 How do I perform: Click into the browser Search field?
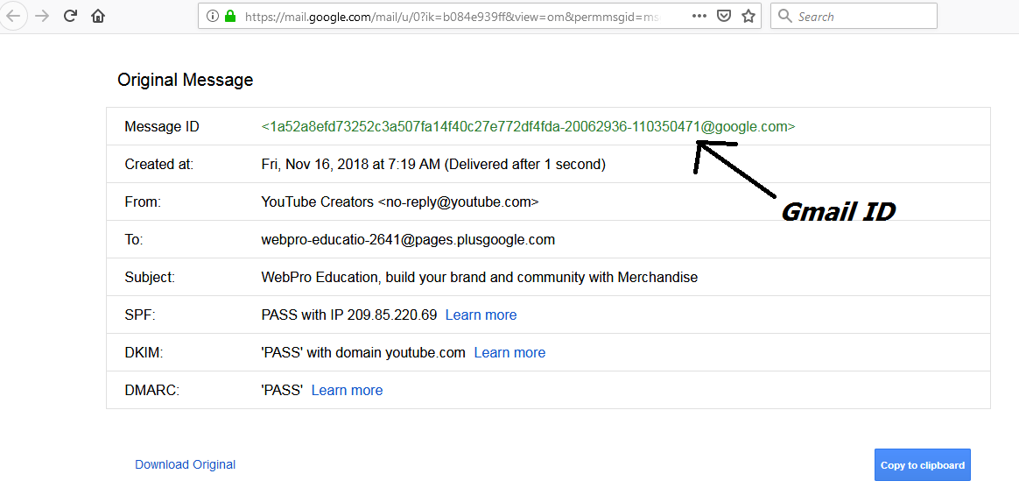click(x=854, y=17)
